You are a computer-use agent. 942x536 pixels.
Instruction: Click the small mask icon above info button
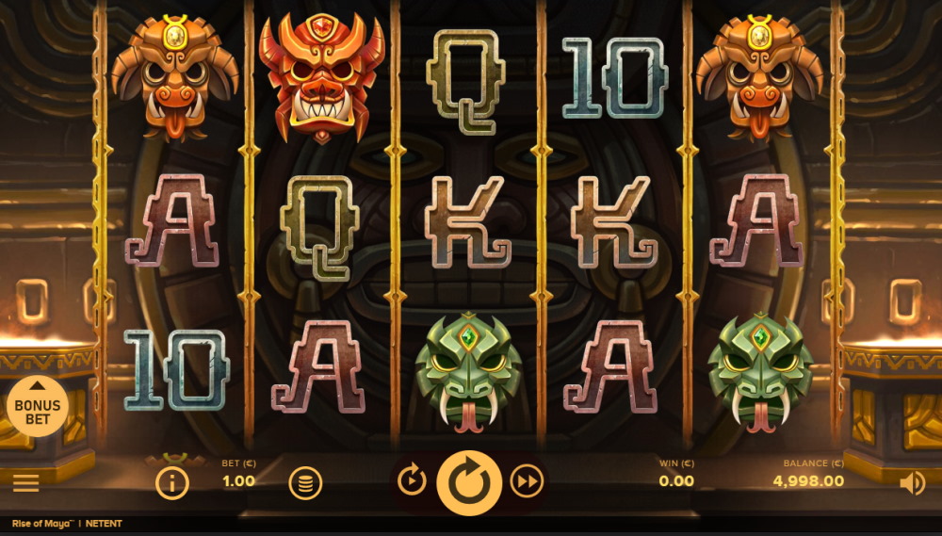click(x=175, y=460)
